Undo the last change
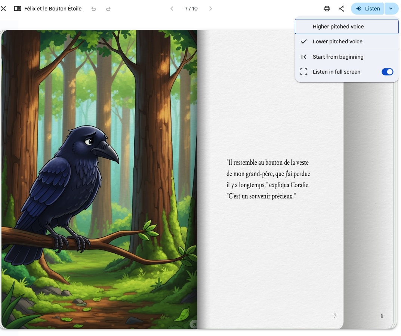Image resolution: width=401 pixels, height=336 pixels. coord(94,9)
